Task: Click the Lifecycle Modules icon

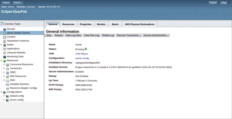Action: [x=5, y=53]
